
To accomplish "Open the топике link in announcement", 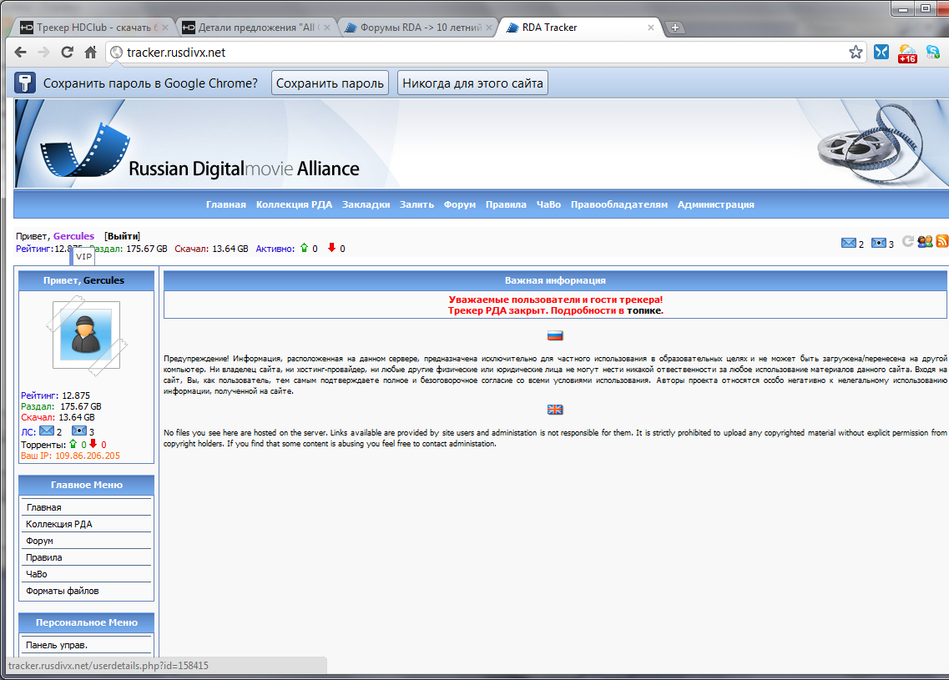I will 644,310.
